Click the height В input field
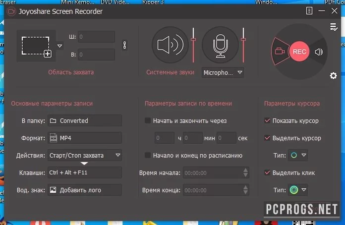The width and height of the screenshot is (345, 225). [96, 55]
